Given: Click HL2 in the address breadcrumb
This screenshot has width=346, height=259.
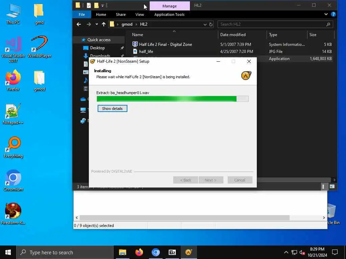Looking at the screenshot, I should tap(144, 24).
